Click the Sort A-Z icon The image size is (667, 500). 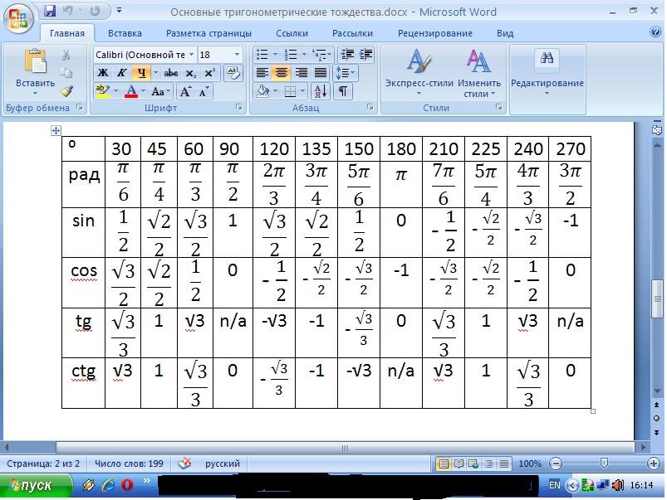click(321, 91)
